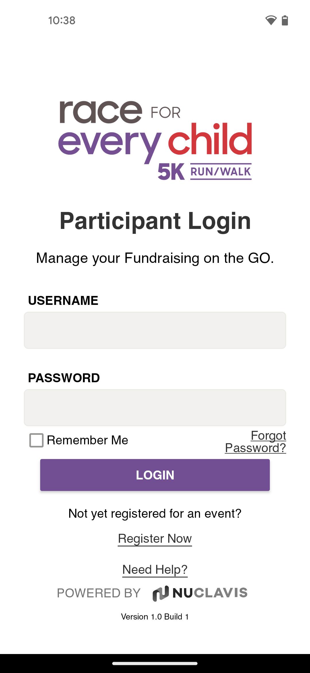310x673 pixels.
Task: Focus the Username input field
Action: click(x=155, y=330)
